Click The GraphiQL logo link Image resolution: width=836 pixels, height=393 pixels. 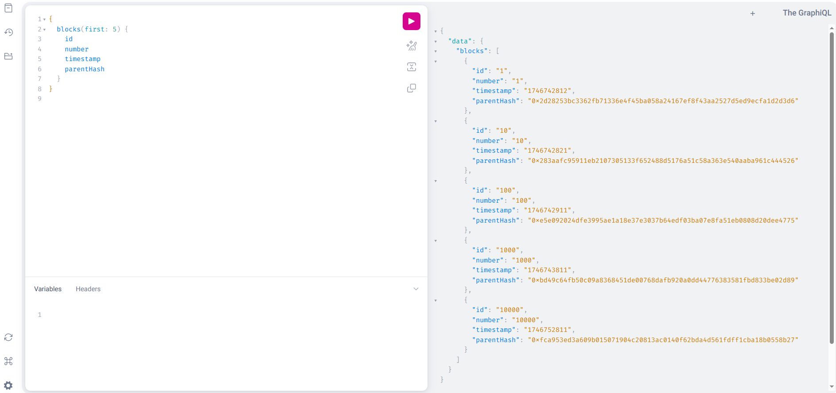point(807,13)
